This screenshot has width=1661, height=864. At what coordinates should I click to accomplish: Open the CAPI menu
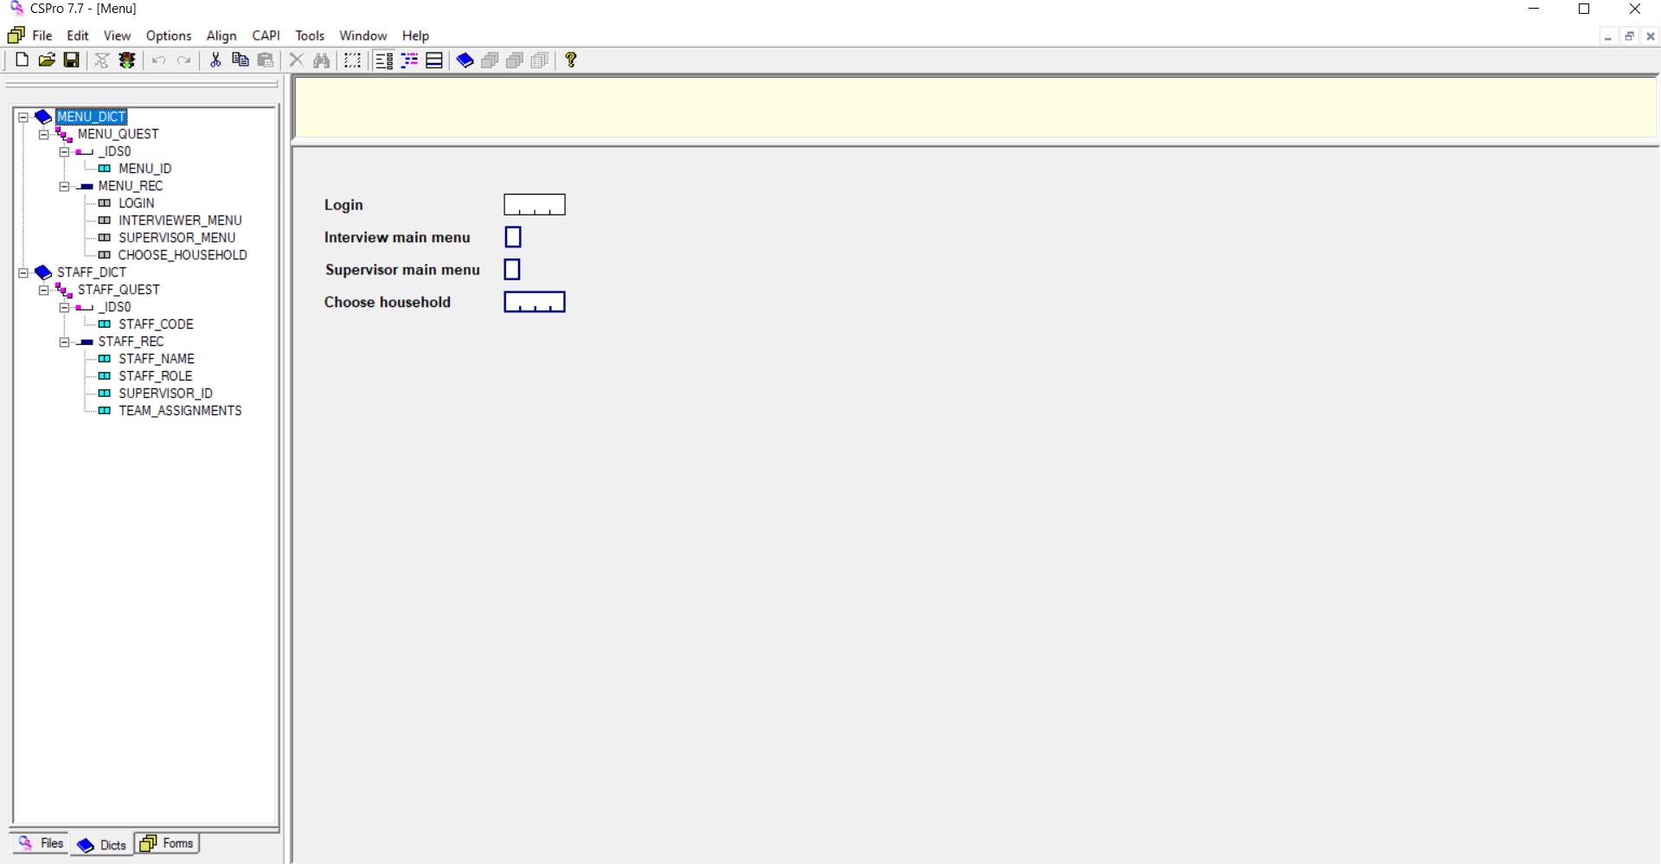[x=266, y=35]
